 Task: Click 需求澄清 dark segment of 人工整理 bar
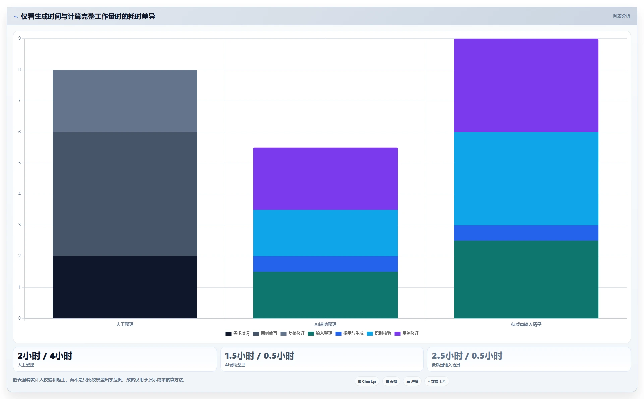tap(125, 287)
